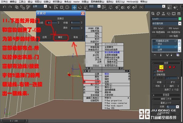Toggle the Window/Crossing selection icon
Screen dimensions: 183x123
pyautogui.click(x=67, y=7)
